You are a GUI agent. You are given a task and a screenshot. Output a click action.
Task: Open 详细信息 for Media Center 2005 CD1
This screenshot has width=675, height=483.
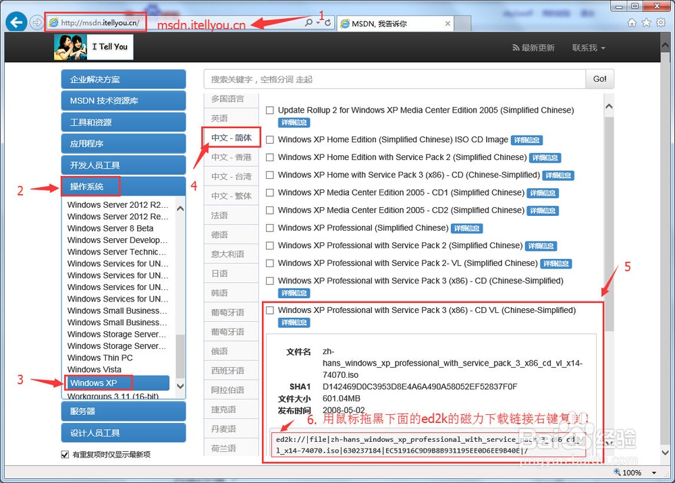[543, 193]
